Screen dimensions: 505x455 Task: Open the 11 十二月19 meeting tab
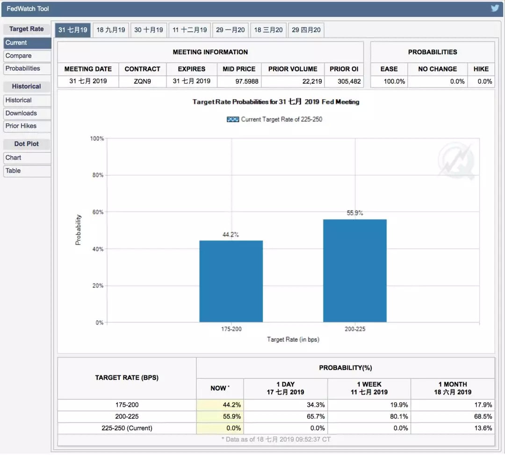pyautogui.click(x=189, y=30)
